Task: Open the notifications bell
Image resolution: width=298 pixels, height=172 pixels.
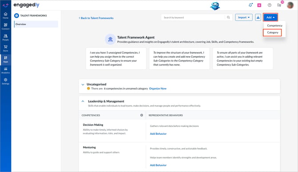Action: 250,5
